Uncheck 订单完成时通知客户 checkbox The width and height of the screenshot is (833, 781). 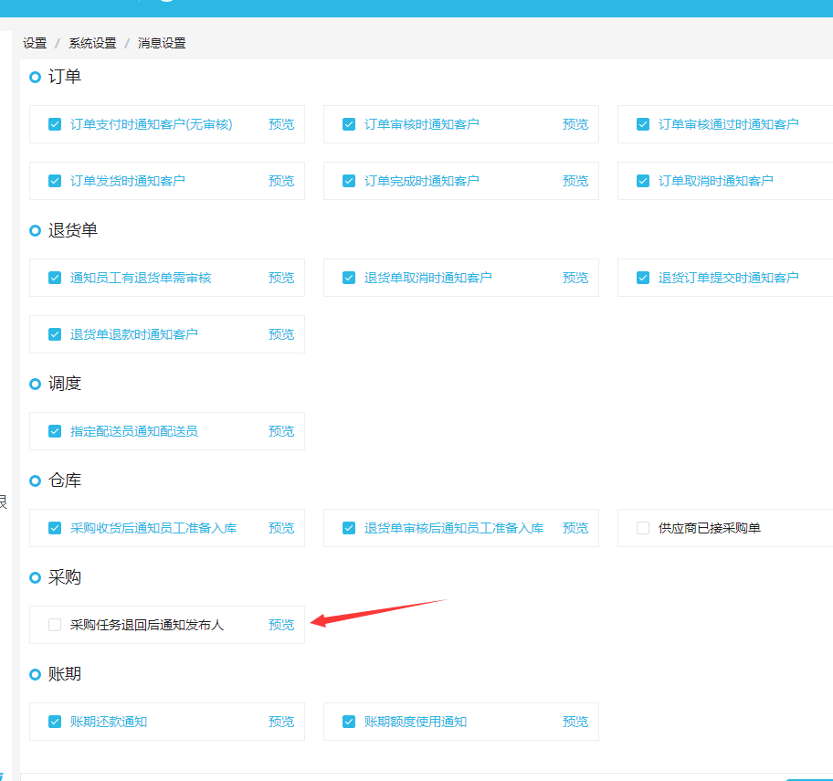[x=349, y=181]
